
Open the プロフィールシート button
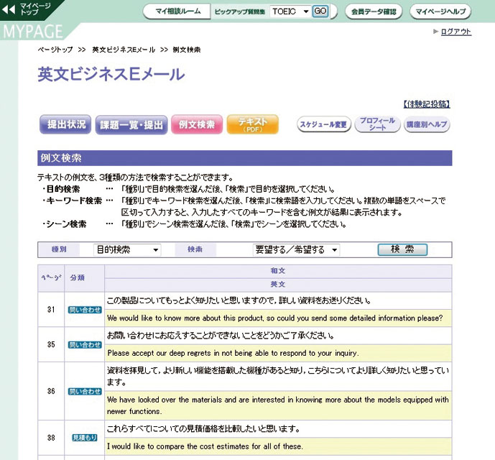tap(377, 125)
